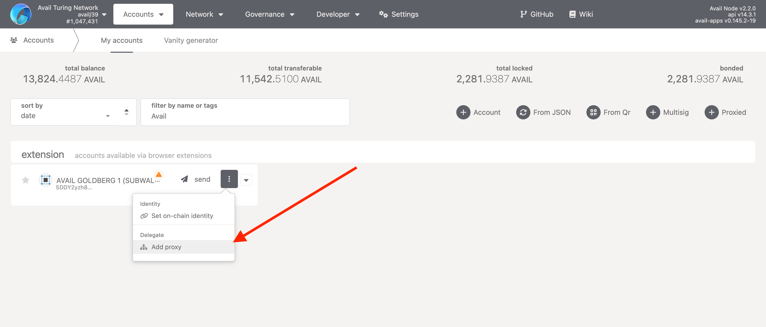This screenshot has height=327, width=766.
Task: Click the Proxied account icon
Action: pos(712,112)
